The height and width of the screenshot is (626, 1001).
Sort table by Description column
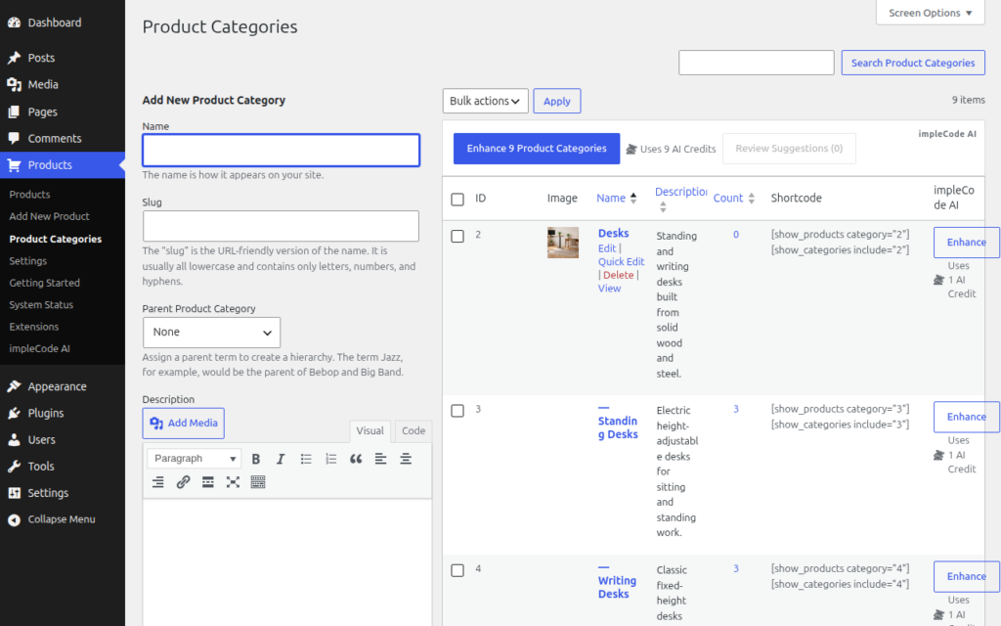coord(680,199)
